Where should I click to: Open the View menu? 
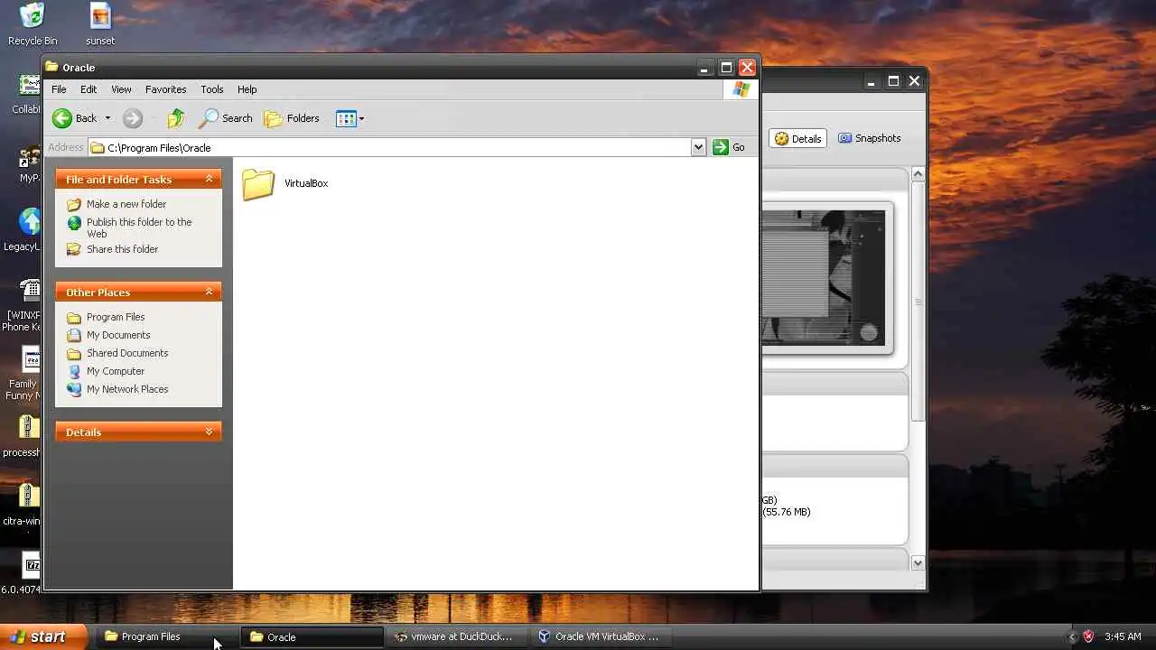click(x=121, y=89)
